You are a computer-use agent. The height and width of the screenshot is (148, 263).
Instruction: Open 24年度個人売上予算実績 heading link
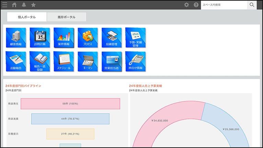coord(146,86)
